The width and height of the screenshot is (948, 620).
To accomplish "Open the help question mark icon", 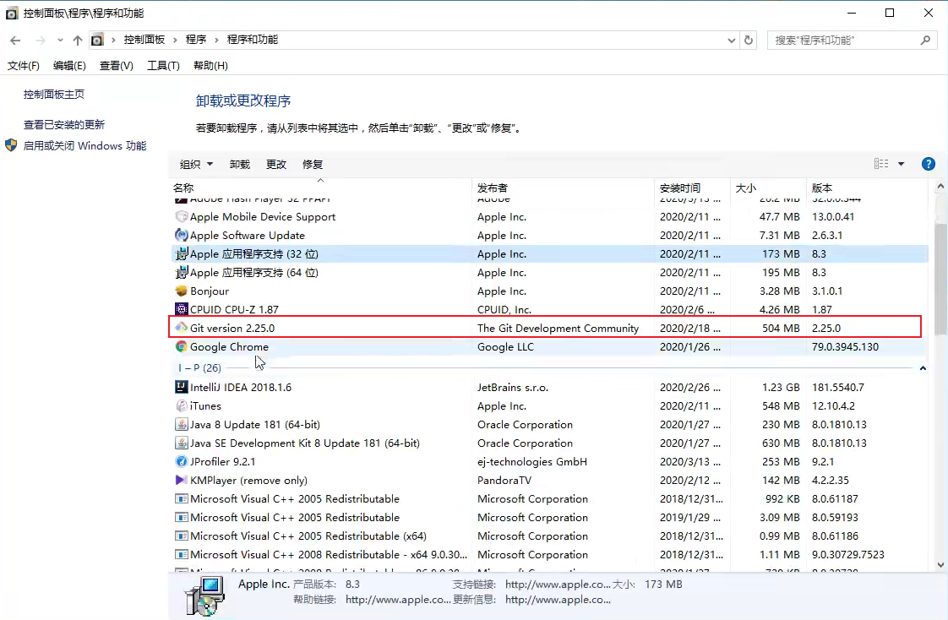I will pos(929,163).
